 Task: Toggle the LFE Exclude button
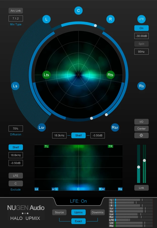coord(16,175)
